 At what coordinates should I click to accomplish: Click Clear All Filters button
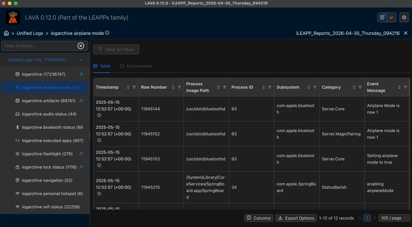click(116, 49)
